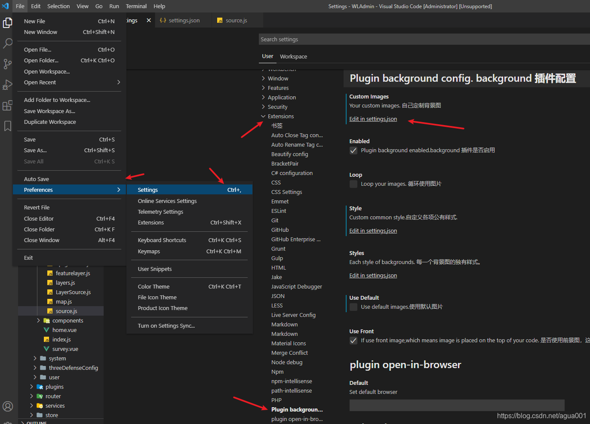
Task: Expand the Window settings category
Action: point(263,78)
